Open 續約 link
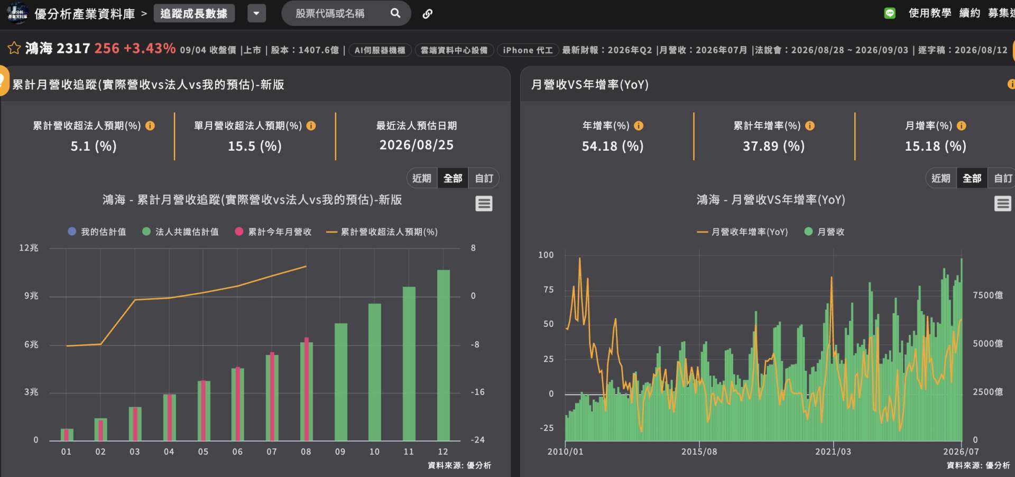The width and height of the screenshot is (1015, 477). [970, 13]
